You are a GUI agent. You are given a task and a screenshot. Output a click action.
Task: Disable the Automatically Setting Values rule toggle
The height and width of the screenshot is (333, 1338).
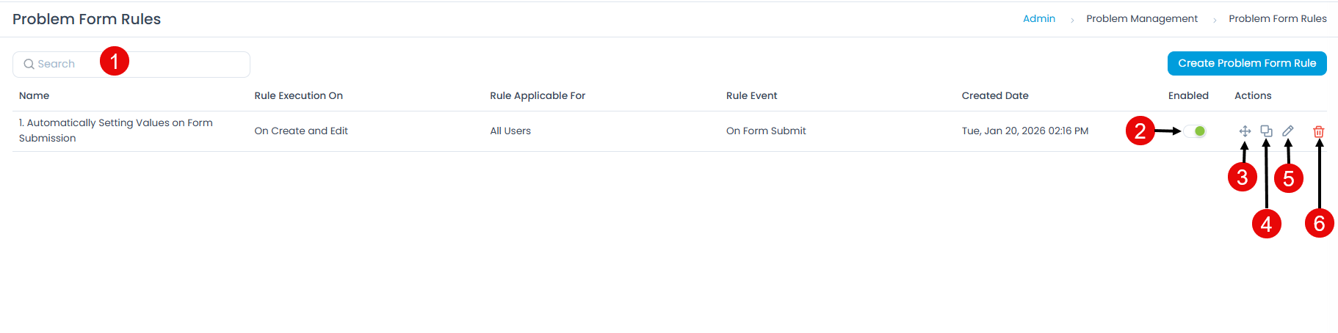pyautogui.click(x=1196, y=131)
